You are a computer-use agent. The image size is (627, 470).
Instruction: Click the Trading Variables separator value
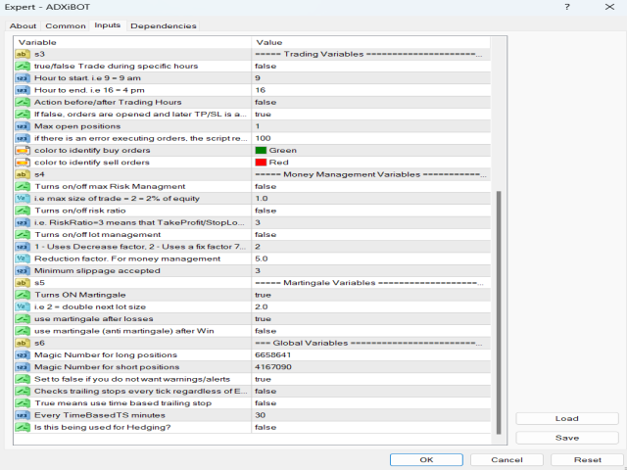pyautogui.click(x=368, y=54)
